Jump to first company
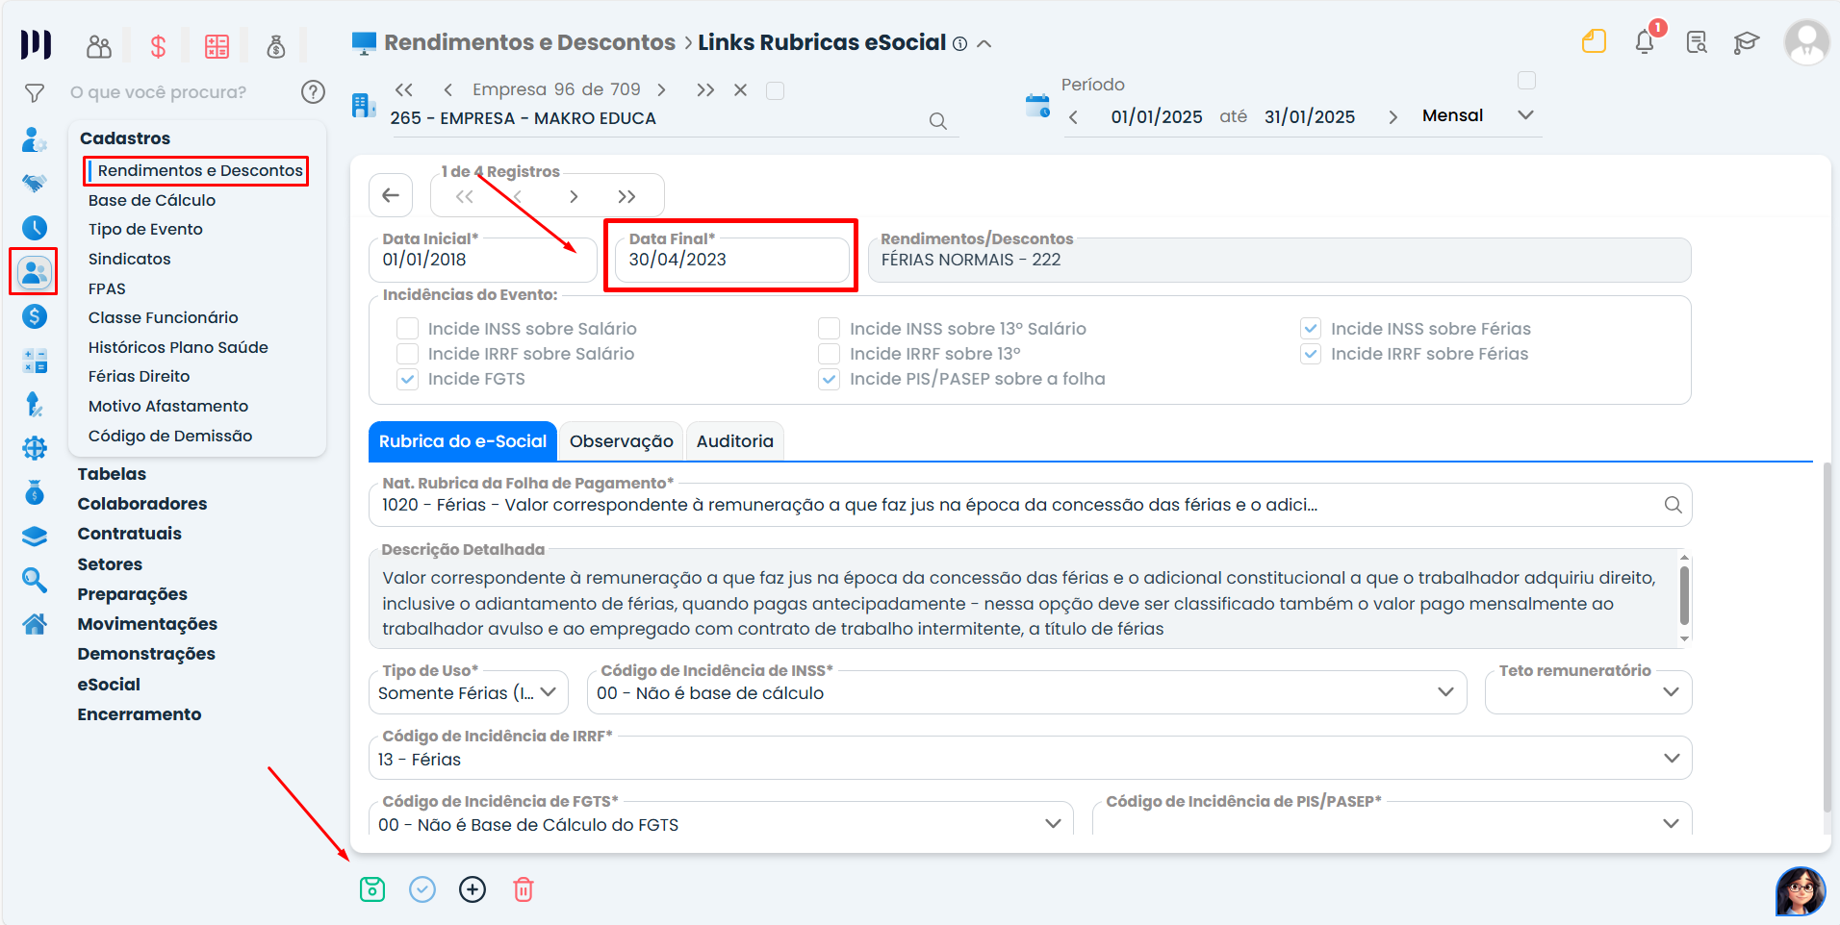1840x925 pixels. (x=404, y=89)
